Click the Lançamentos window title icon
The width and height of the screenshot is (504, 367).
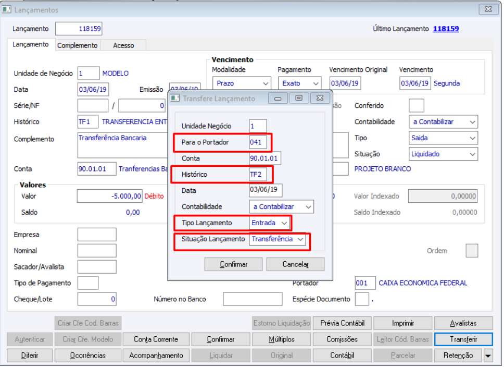coord(6,9)
